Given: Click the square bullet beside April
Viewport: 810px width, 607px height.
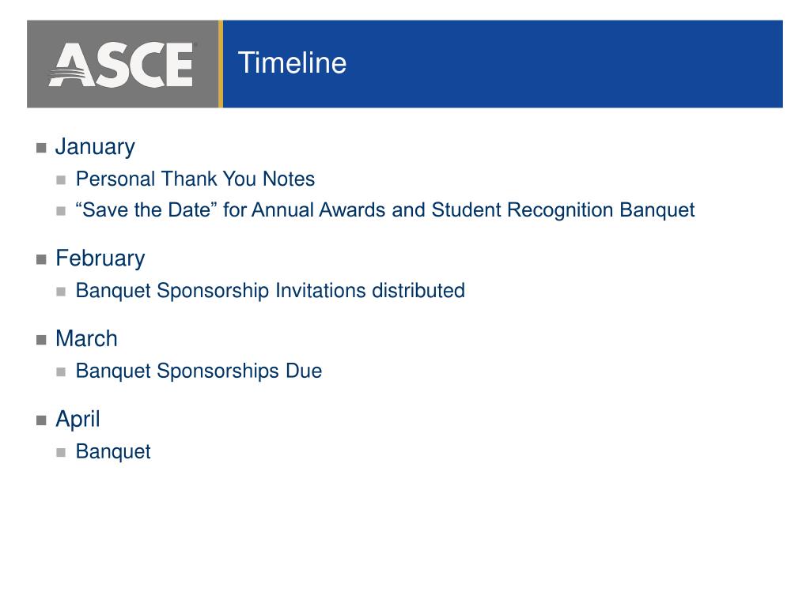Looking at the screenshot, I should coord(41,420).
